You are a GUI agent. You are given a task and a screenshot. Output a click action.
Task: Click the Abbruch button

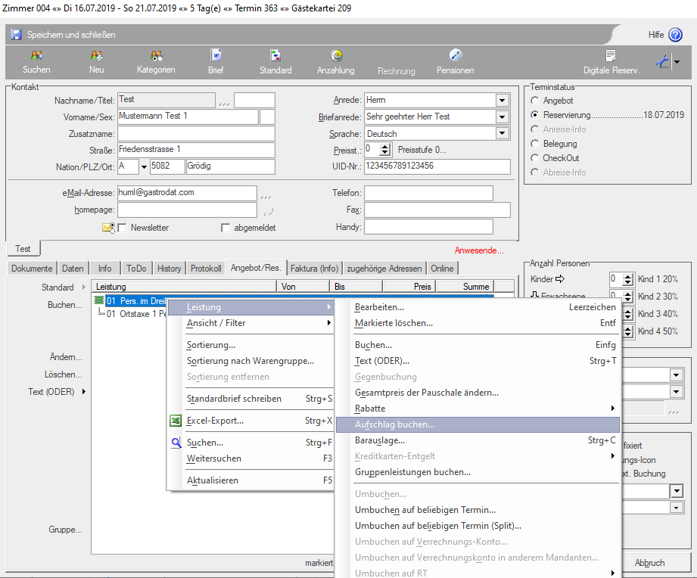coord(650,563)
